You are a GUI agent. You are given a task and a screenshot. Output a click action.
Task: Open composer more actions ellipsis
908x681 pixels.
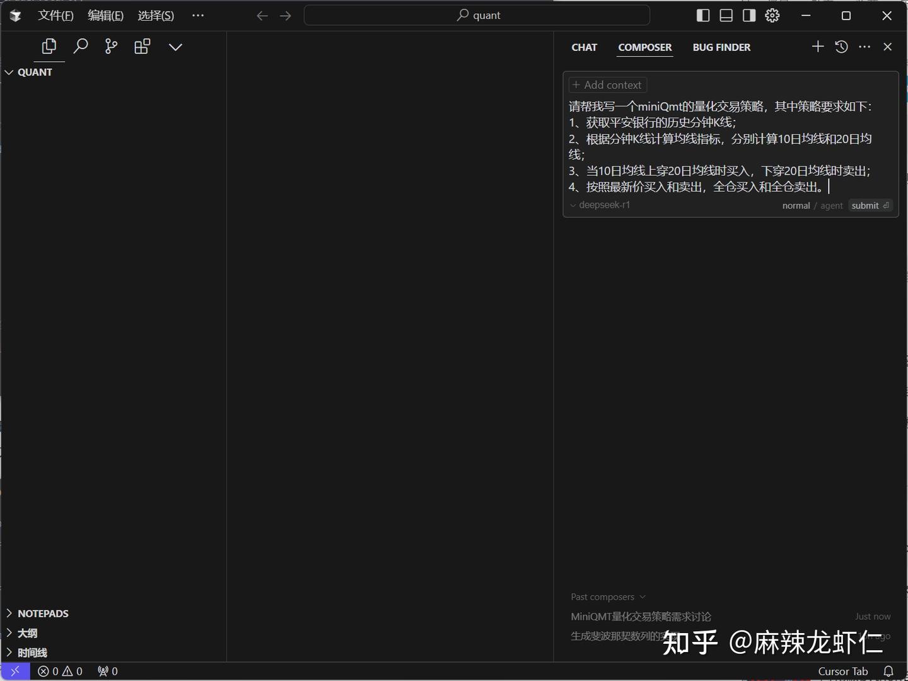coord(864,47)
